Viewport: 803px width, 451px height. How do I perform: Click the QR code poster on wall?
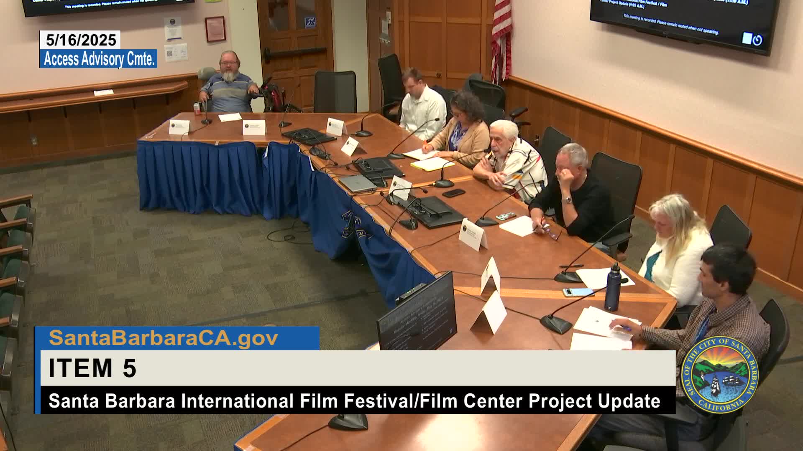point(176,53)
